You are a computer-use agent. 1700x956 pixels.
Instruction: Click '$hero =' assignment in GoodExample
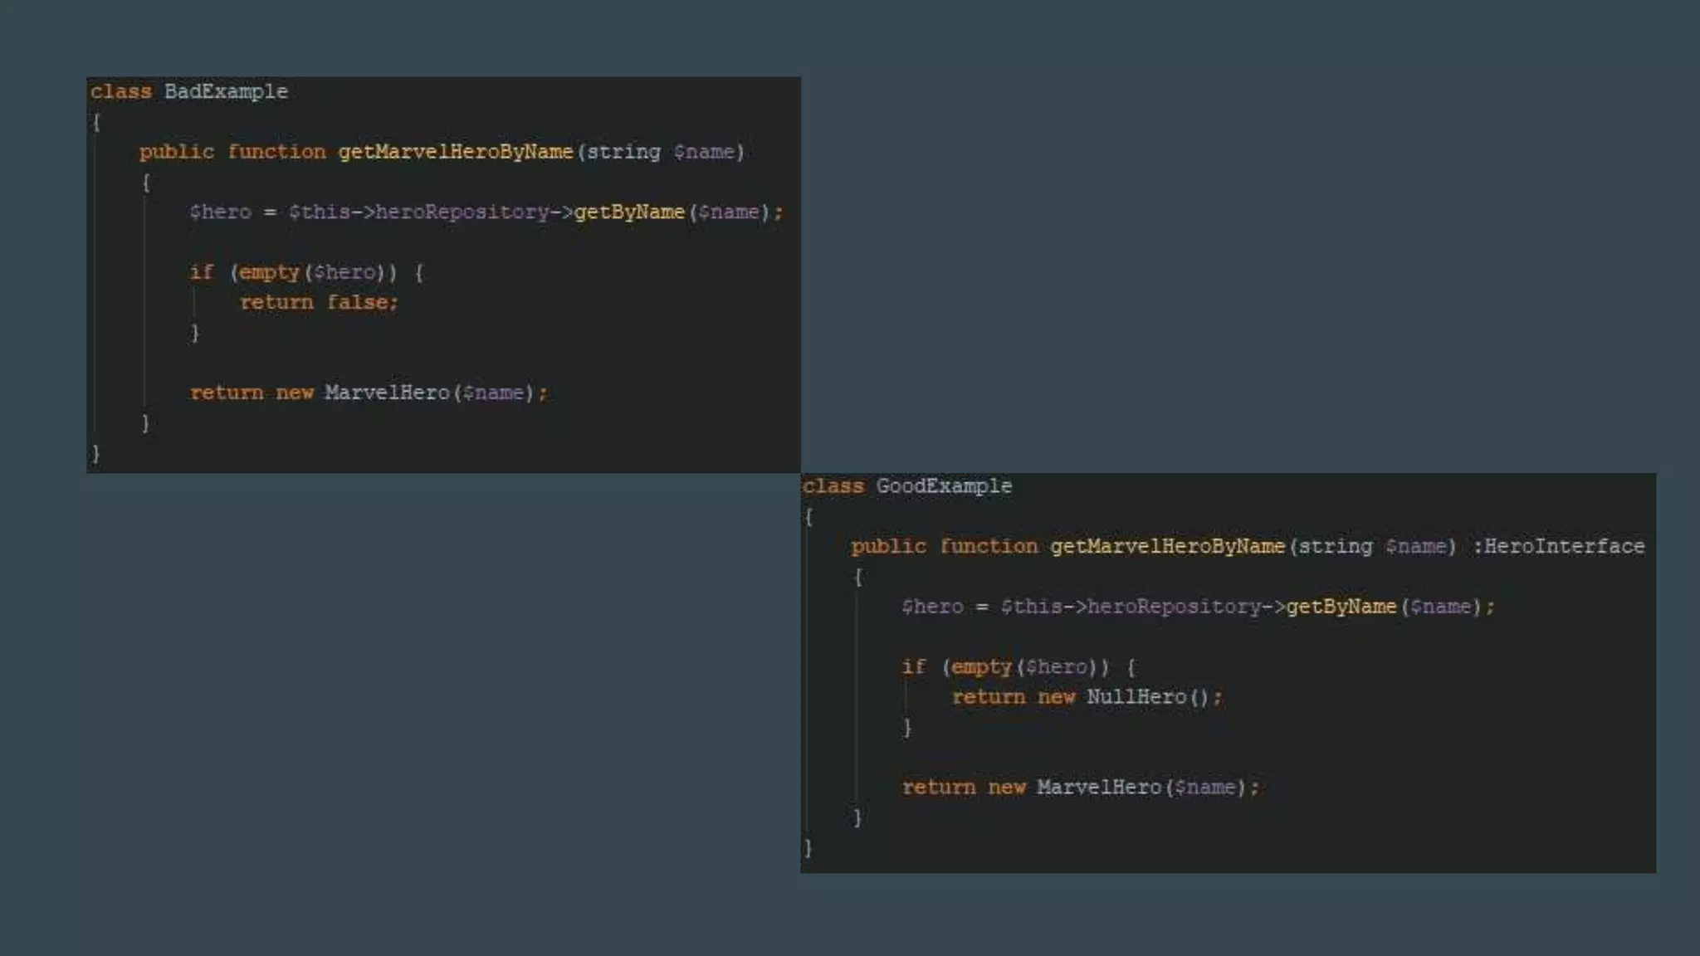(945, 607)
